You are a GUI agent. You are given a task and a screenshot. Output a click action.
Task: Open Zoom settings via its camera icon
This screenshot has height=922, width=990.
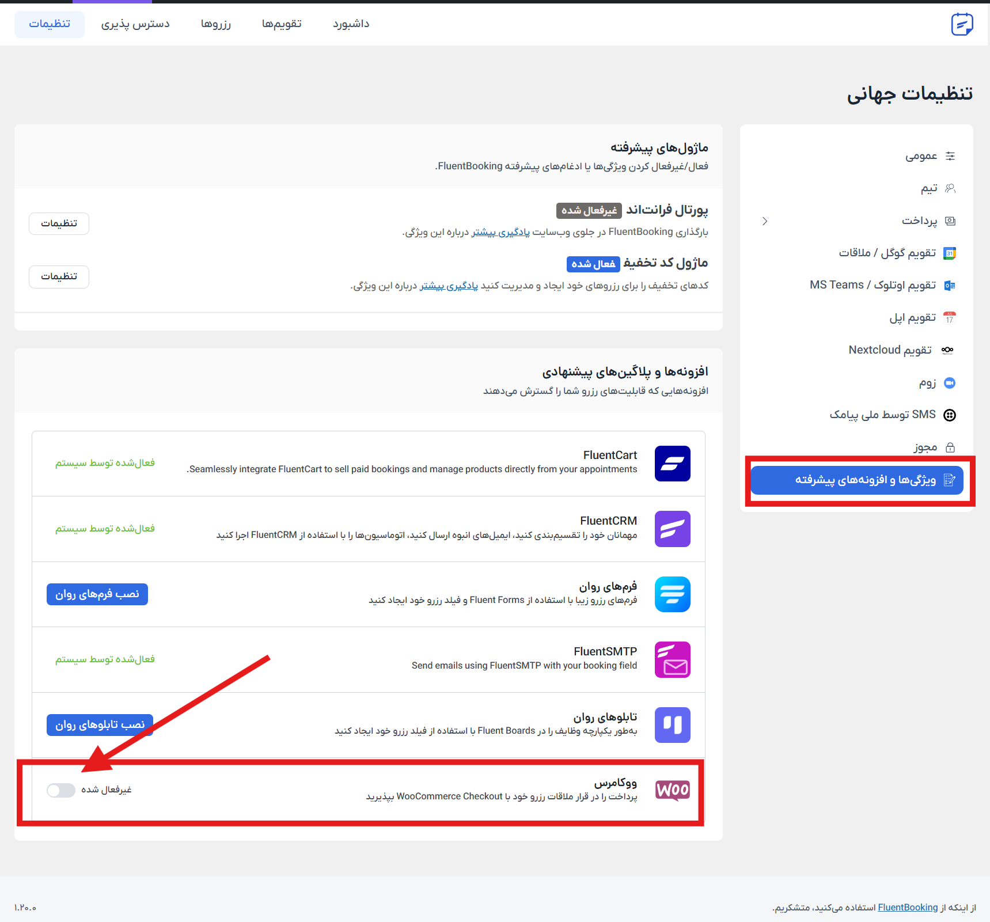click(x=950, y=383)
